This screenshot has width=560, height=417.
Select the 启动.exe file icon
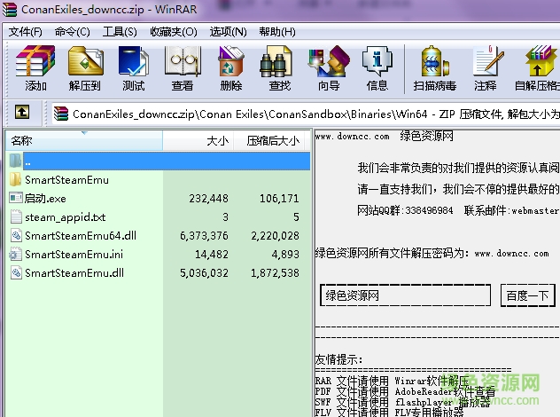point(16,198)
